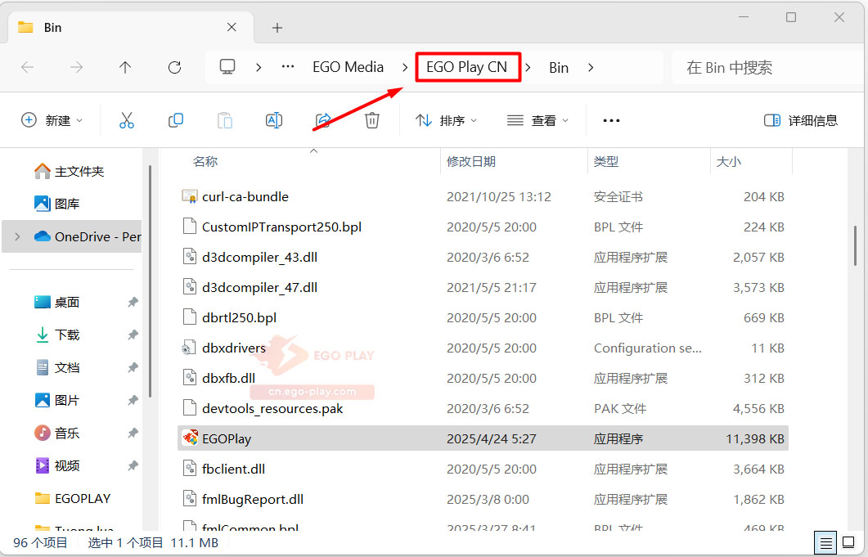Click the dbxdrivers configuration file icon
The height and width of the screenshot is (557, 868).
189,348
